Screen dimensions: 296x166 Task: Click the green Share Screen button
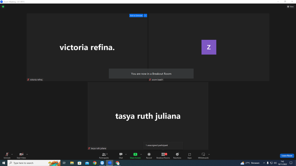click(135, 155)
